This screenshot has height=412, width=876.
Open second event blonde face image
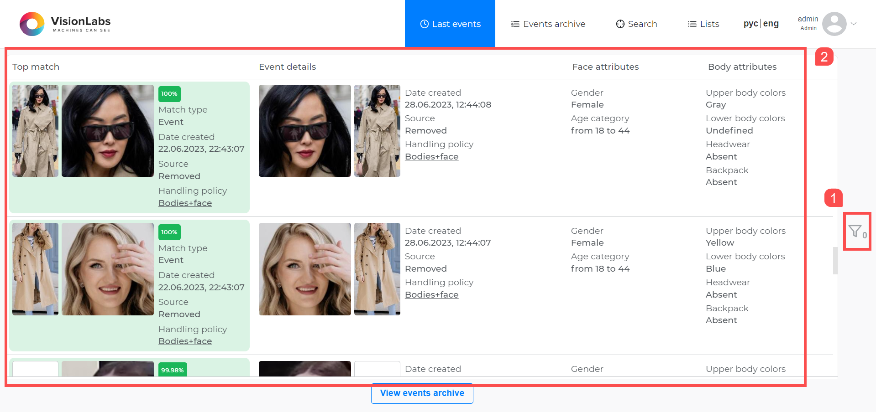pyautogui.click(x=305, y=269)
